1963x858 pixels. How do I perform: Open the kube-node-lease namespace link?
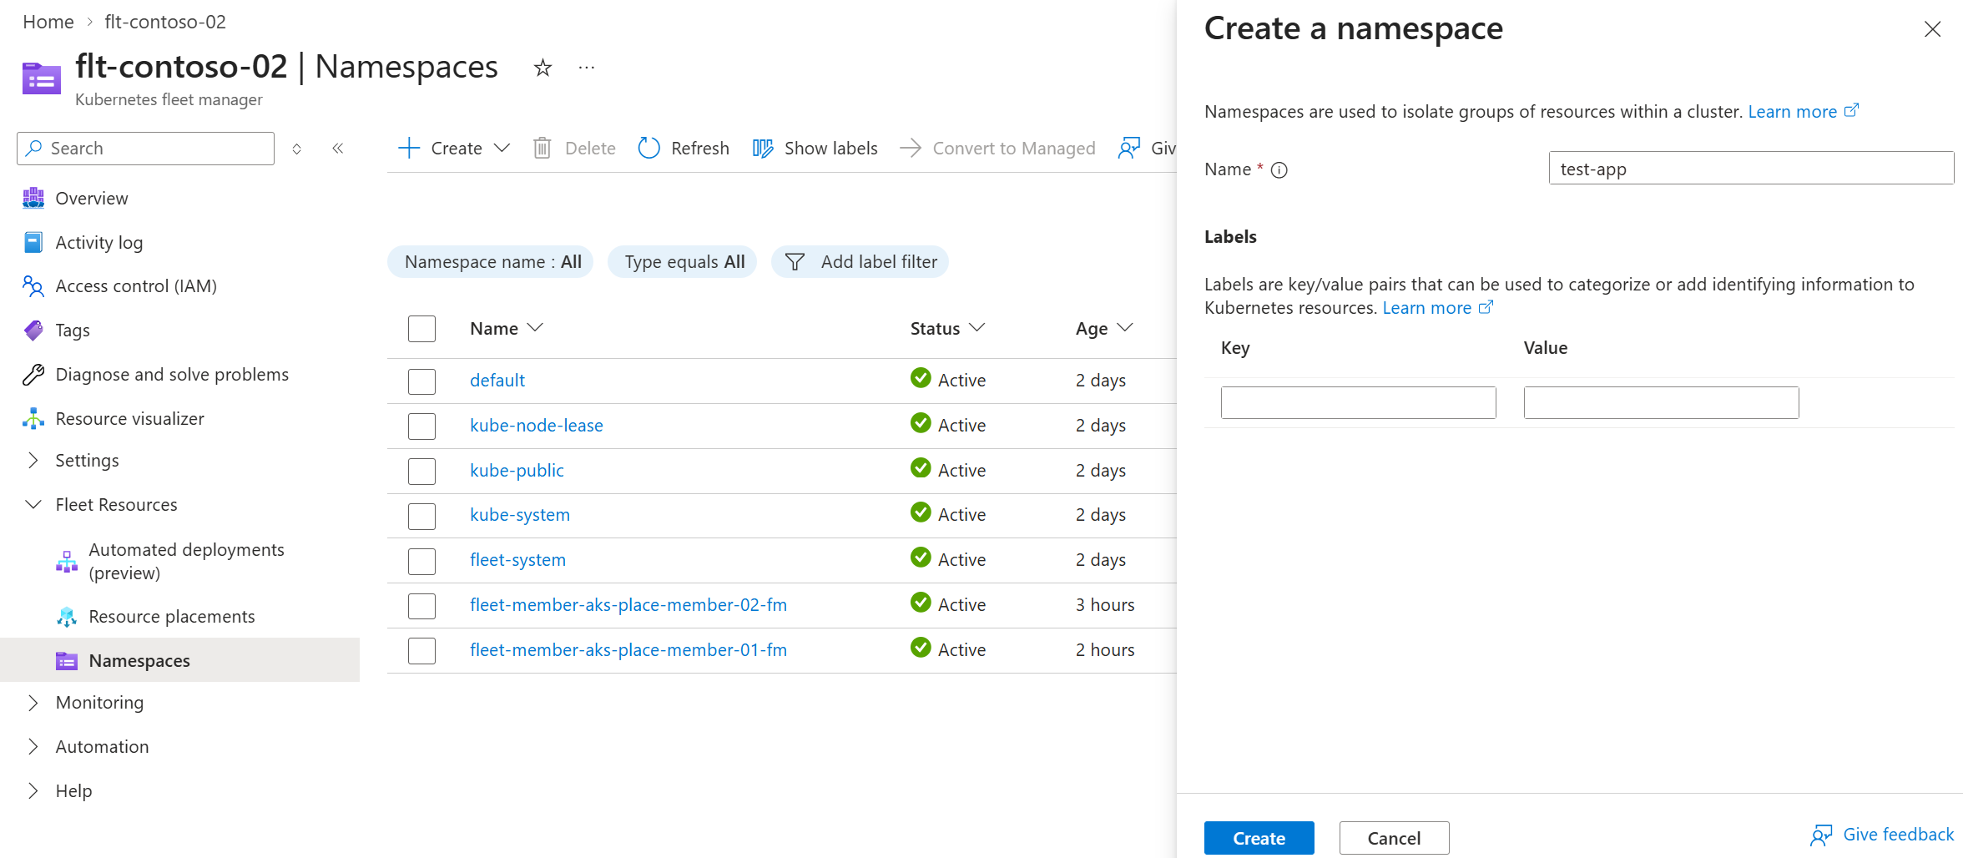click(x=537, y=426)
